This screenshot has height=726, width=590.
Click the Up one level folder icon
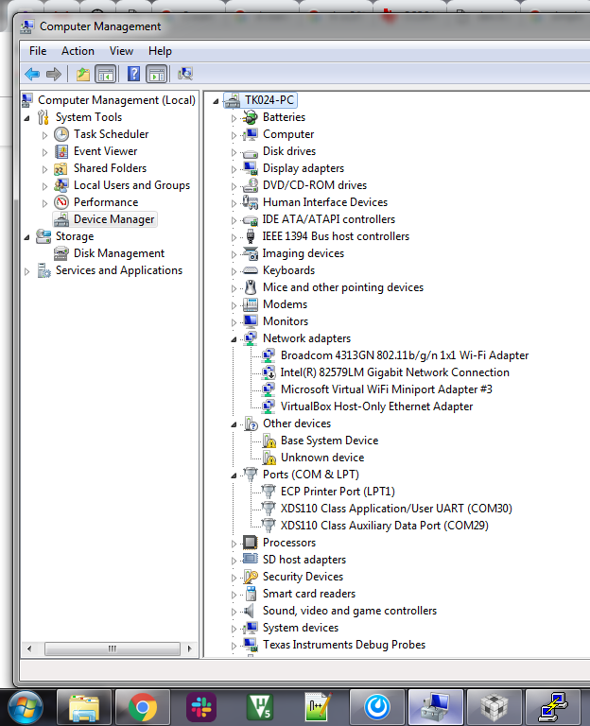click(83, 74)
